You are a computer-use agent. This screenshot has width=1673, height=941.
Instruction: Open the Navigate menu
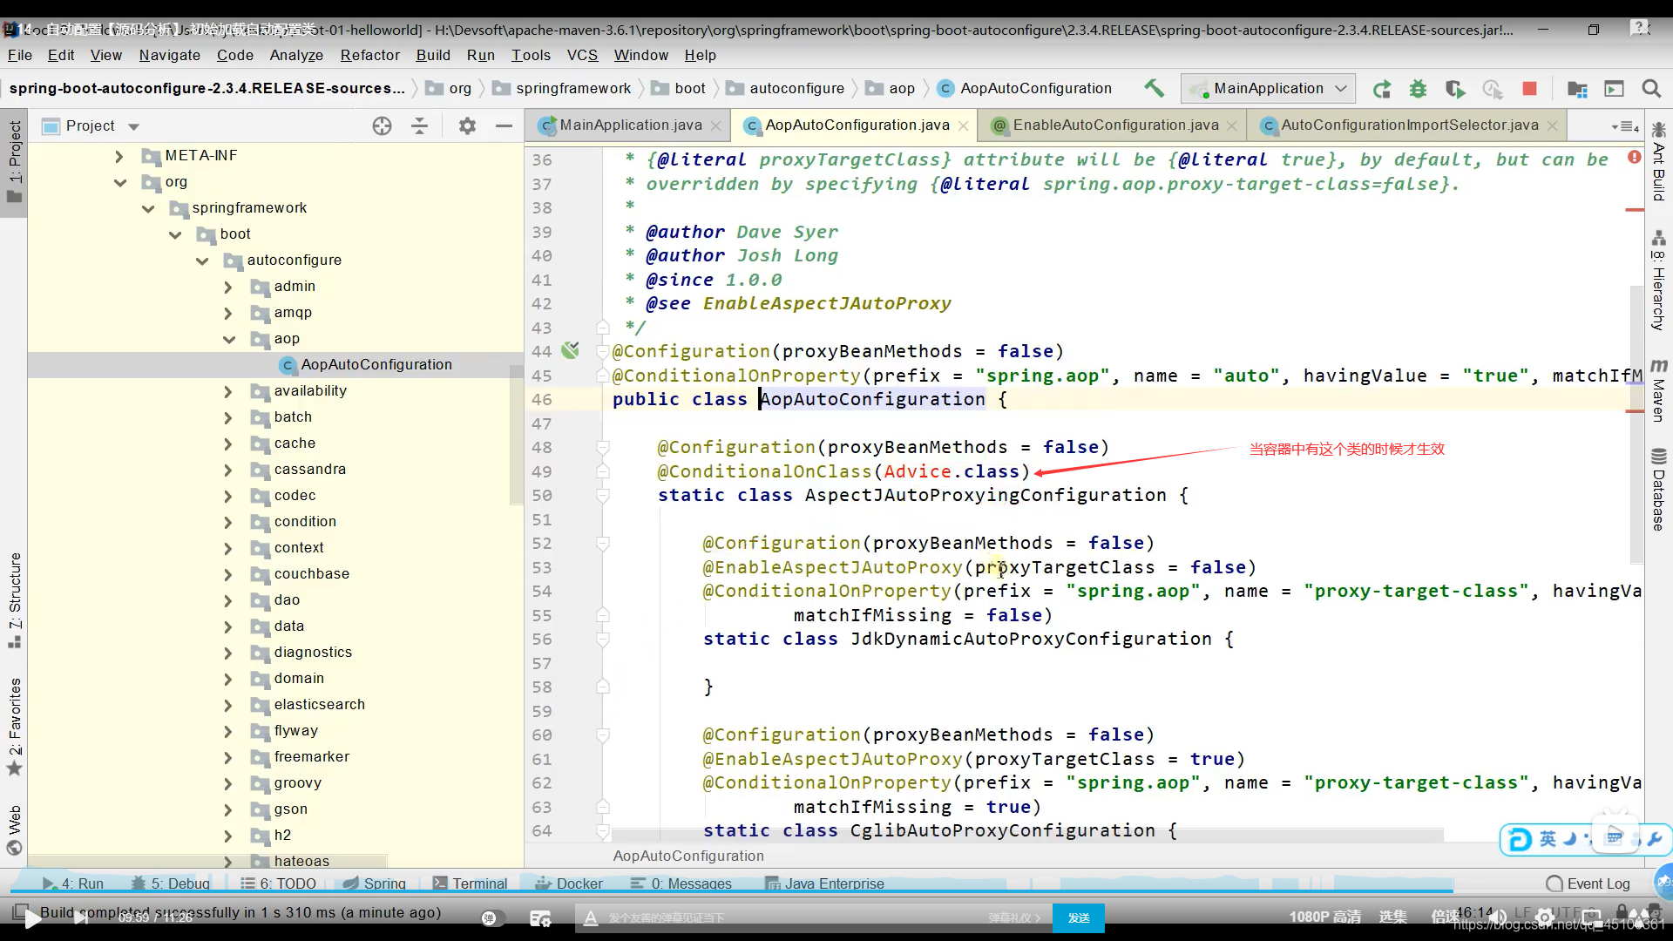click(169, 55)
